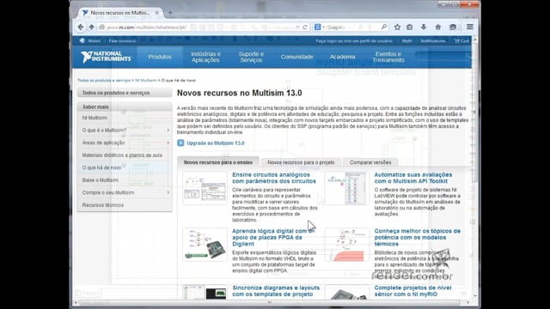The height and width of the screenshot is (309, 550).
Task: Open the Produtos menu
Action: click(x=160, y=57)
